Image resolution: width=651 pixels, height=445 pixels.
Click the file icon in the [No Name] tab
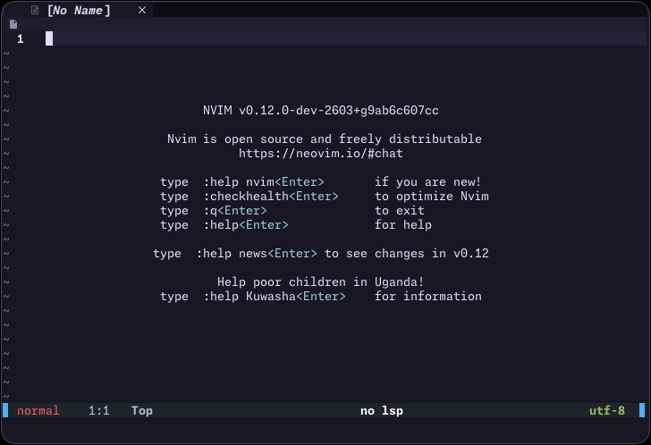[35, 10]
